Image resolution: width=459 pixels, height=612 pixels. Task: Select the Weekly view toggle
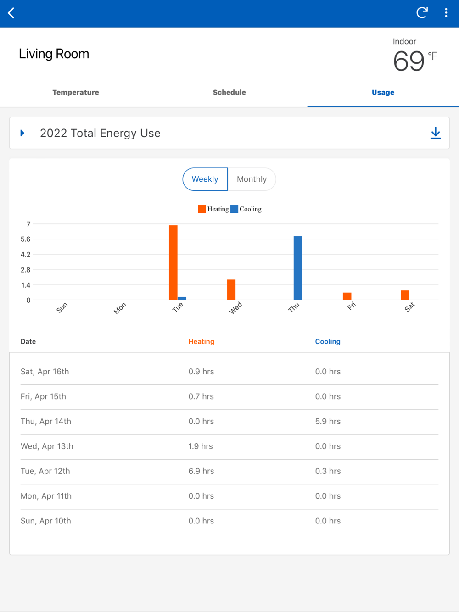click(x=205, y=179)
